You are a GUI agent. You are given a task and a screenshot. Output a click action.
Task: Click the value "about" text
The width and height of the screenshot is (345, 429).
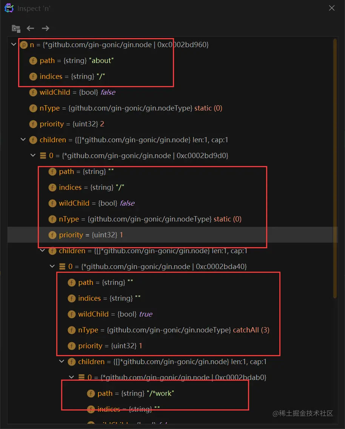101,60
